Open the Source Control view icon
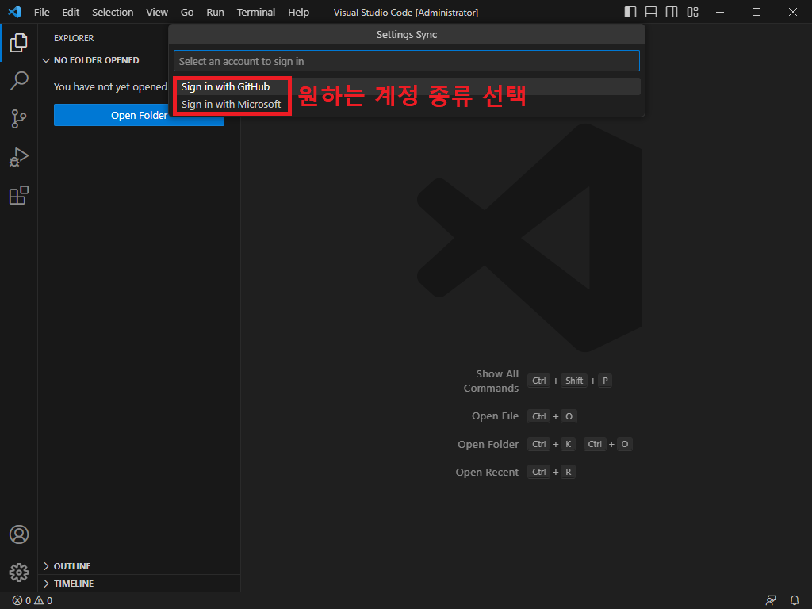812x609 pixels. click(x=18, y=119)
